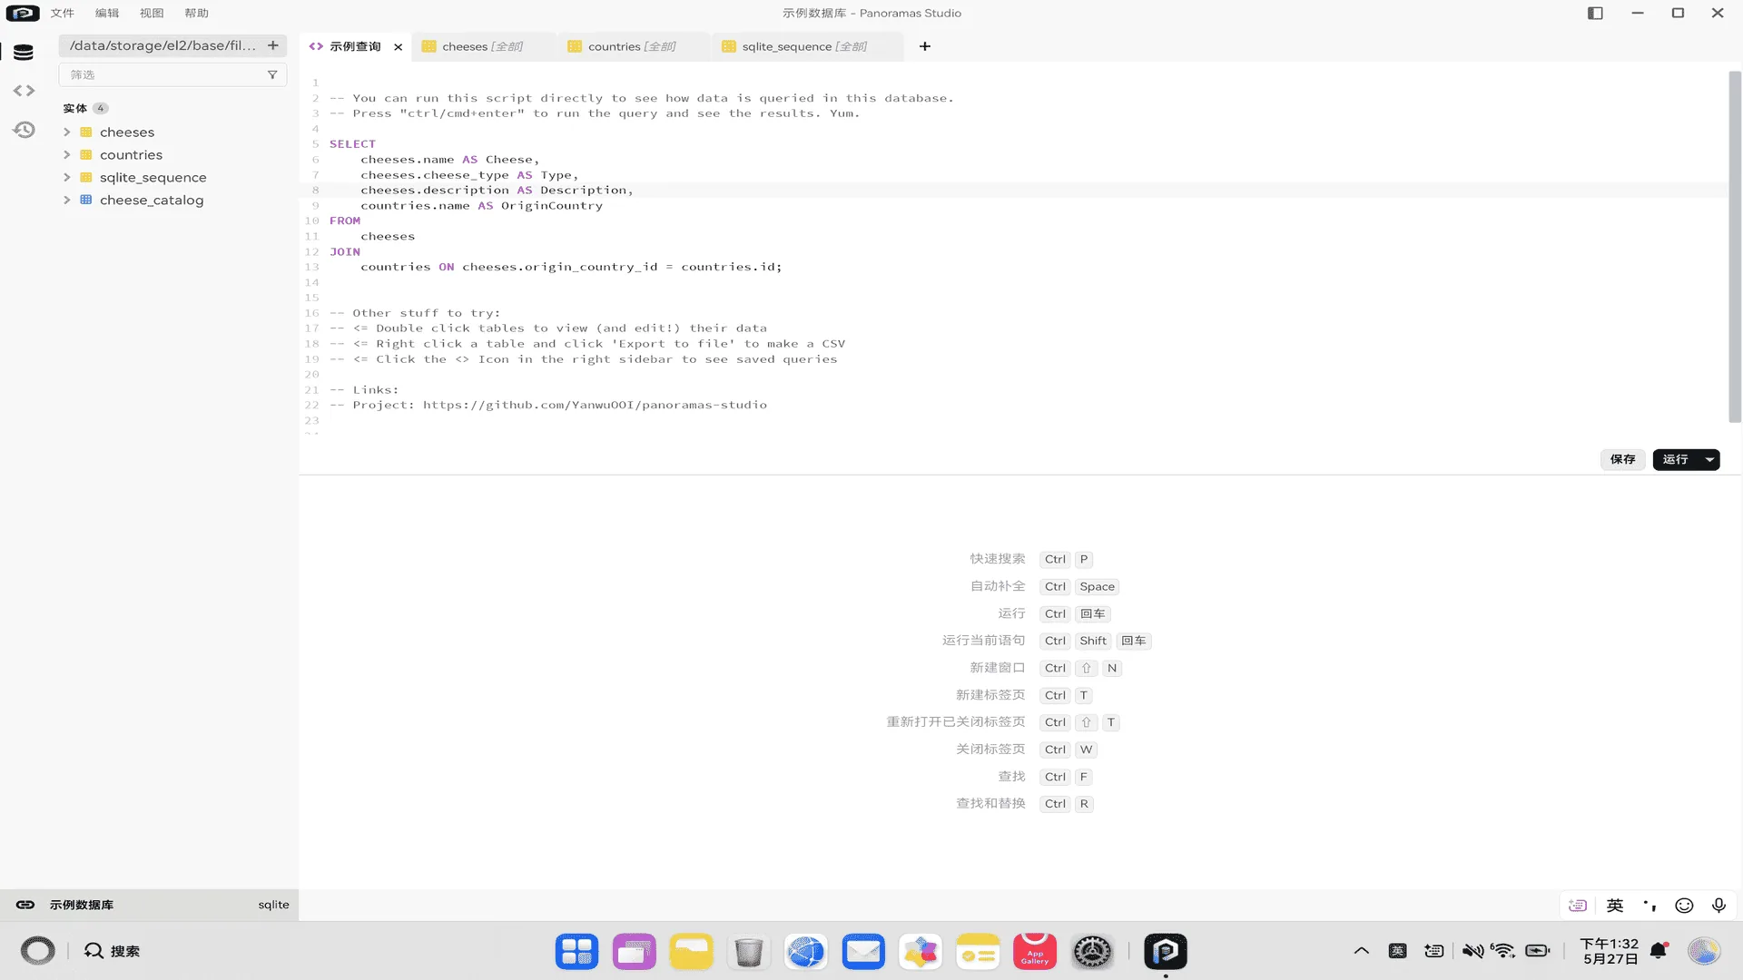
Task: Open a new query tab with plus
Action: [924, 46]
